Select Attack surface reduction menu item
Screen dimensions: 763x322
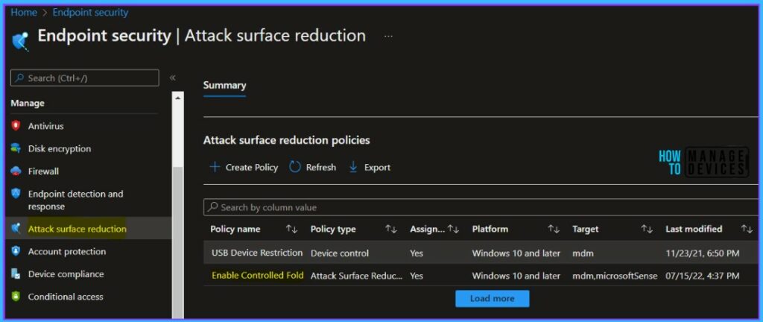point(77,229)
